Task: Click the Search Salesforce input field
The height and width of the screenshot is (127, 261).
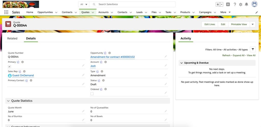Action: [x=132, y=4]
